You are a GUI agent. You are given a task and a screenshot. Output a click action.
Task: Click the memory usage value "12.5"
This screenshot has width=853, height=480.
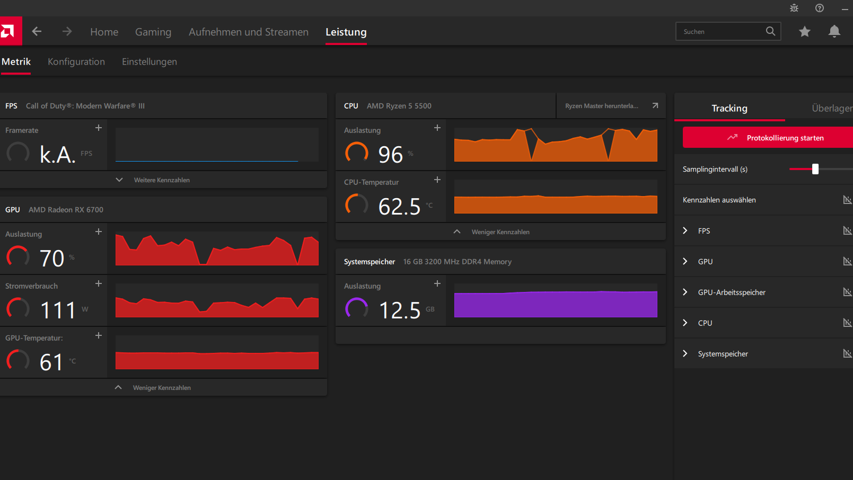click(400, 310)
